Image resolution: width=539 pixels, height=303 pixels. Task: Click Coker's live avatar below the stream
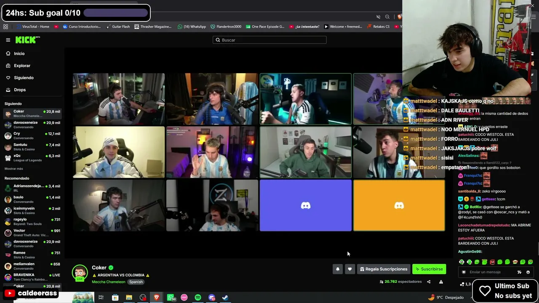(x=80, y=273)
